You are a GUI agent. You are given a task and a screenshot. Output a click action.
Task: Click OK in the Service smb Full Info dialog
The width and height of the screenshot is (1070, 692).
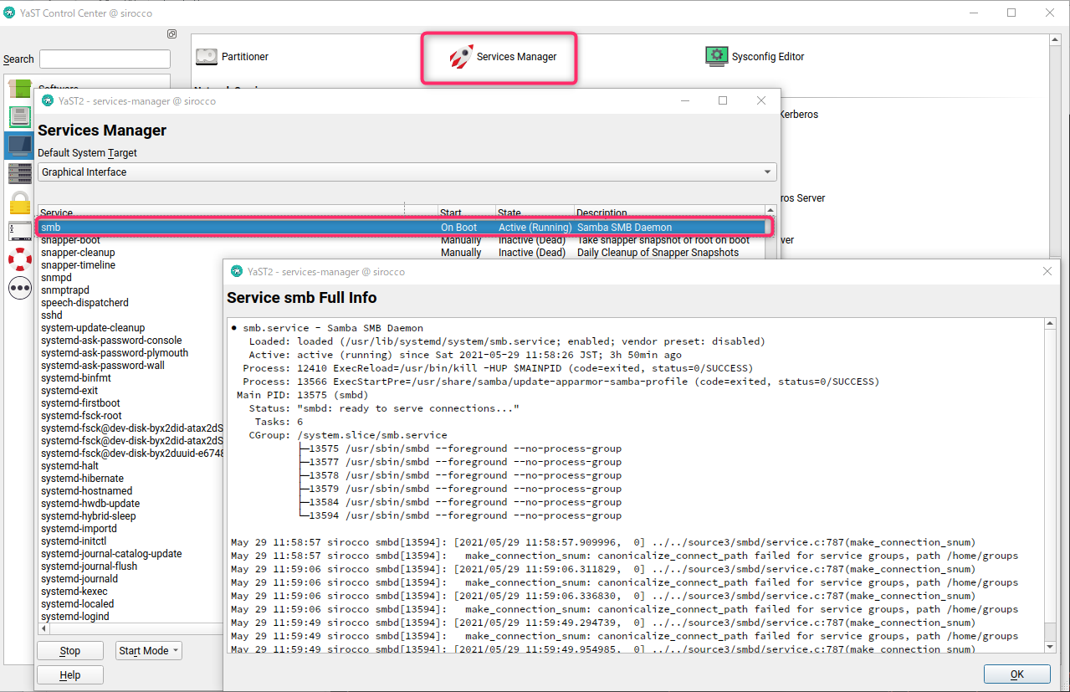[x=1016, y=674]
